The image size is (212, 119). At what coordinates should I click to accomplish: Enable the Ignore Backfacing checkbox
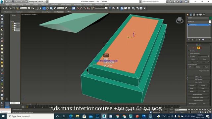[x=189, y=54]
